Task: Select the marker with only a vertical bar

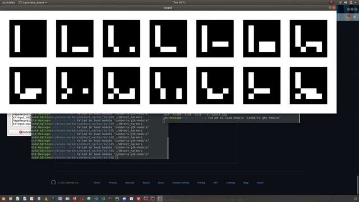Action: pos(28,39)
